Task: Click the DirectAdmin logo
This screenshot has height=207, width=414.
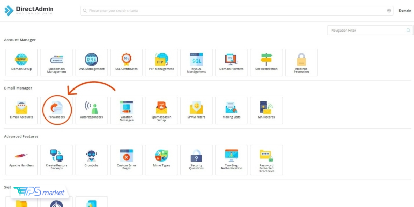Action: [x=36, y=10]
